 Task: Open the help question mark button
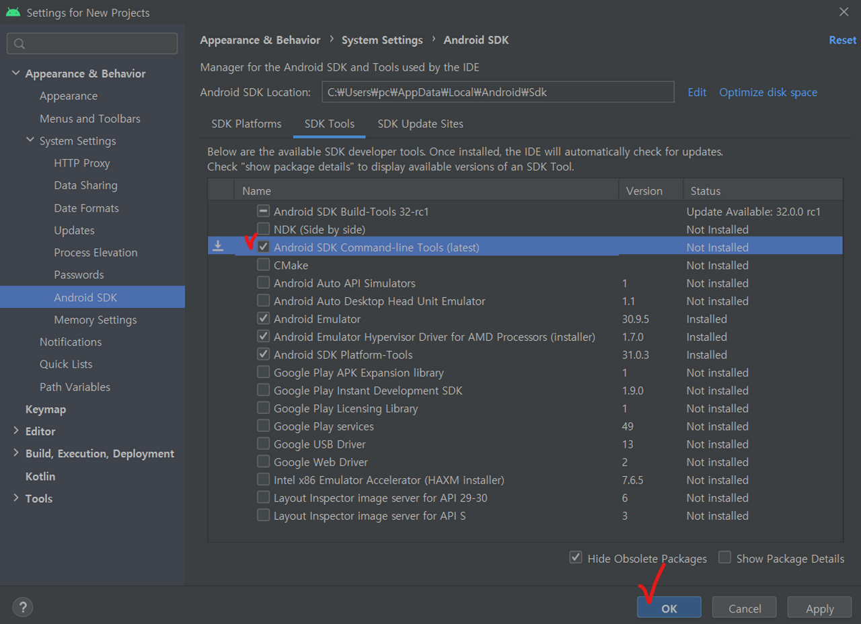point(22,607)
